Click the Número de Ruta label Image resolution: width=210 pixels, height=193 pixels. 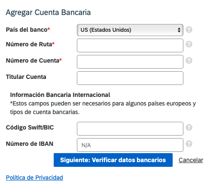point(30,44)
